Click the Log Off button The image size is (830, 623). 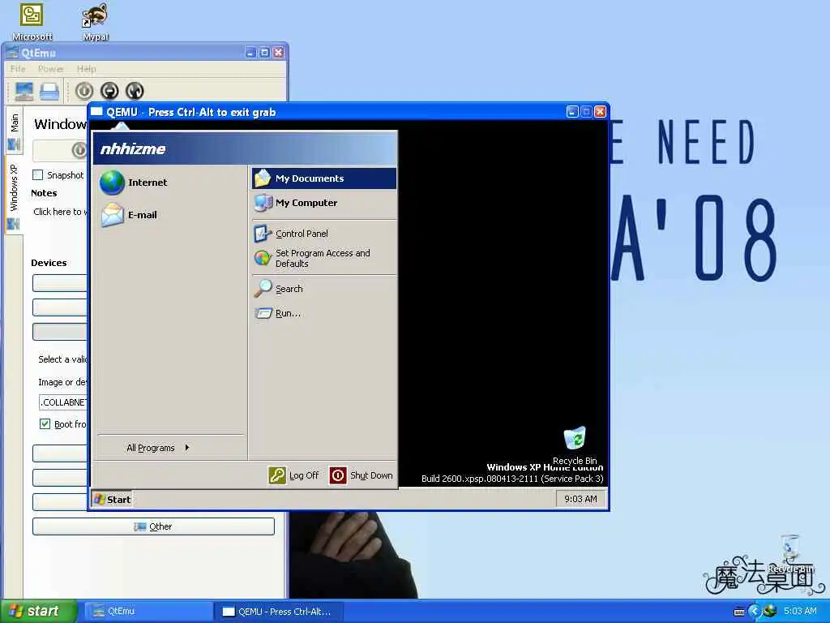(x=294, y=475)
